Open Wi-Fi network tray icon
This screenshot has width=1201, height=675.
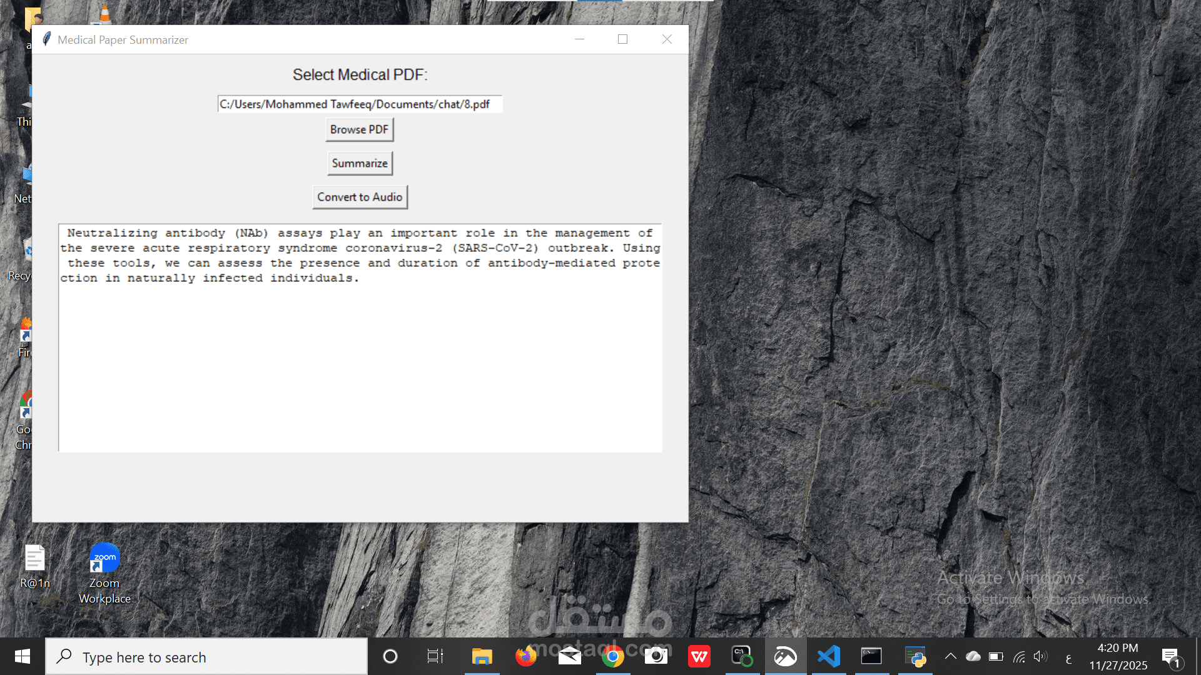[x=1019, y=656]
